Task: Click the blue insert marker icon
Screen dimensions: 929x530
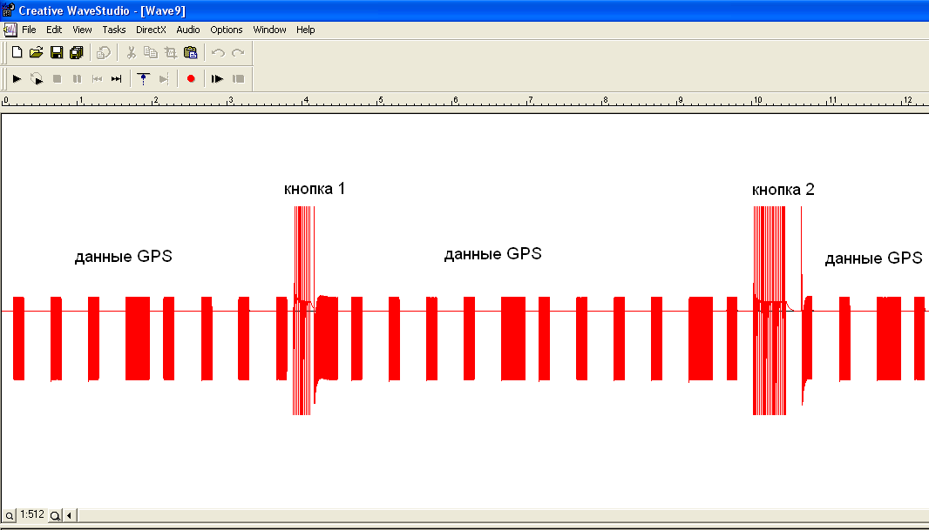Action: tap(143, 79)
